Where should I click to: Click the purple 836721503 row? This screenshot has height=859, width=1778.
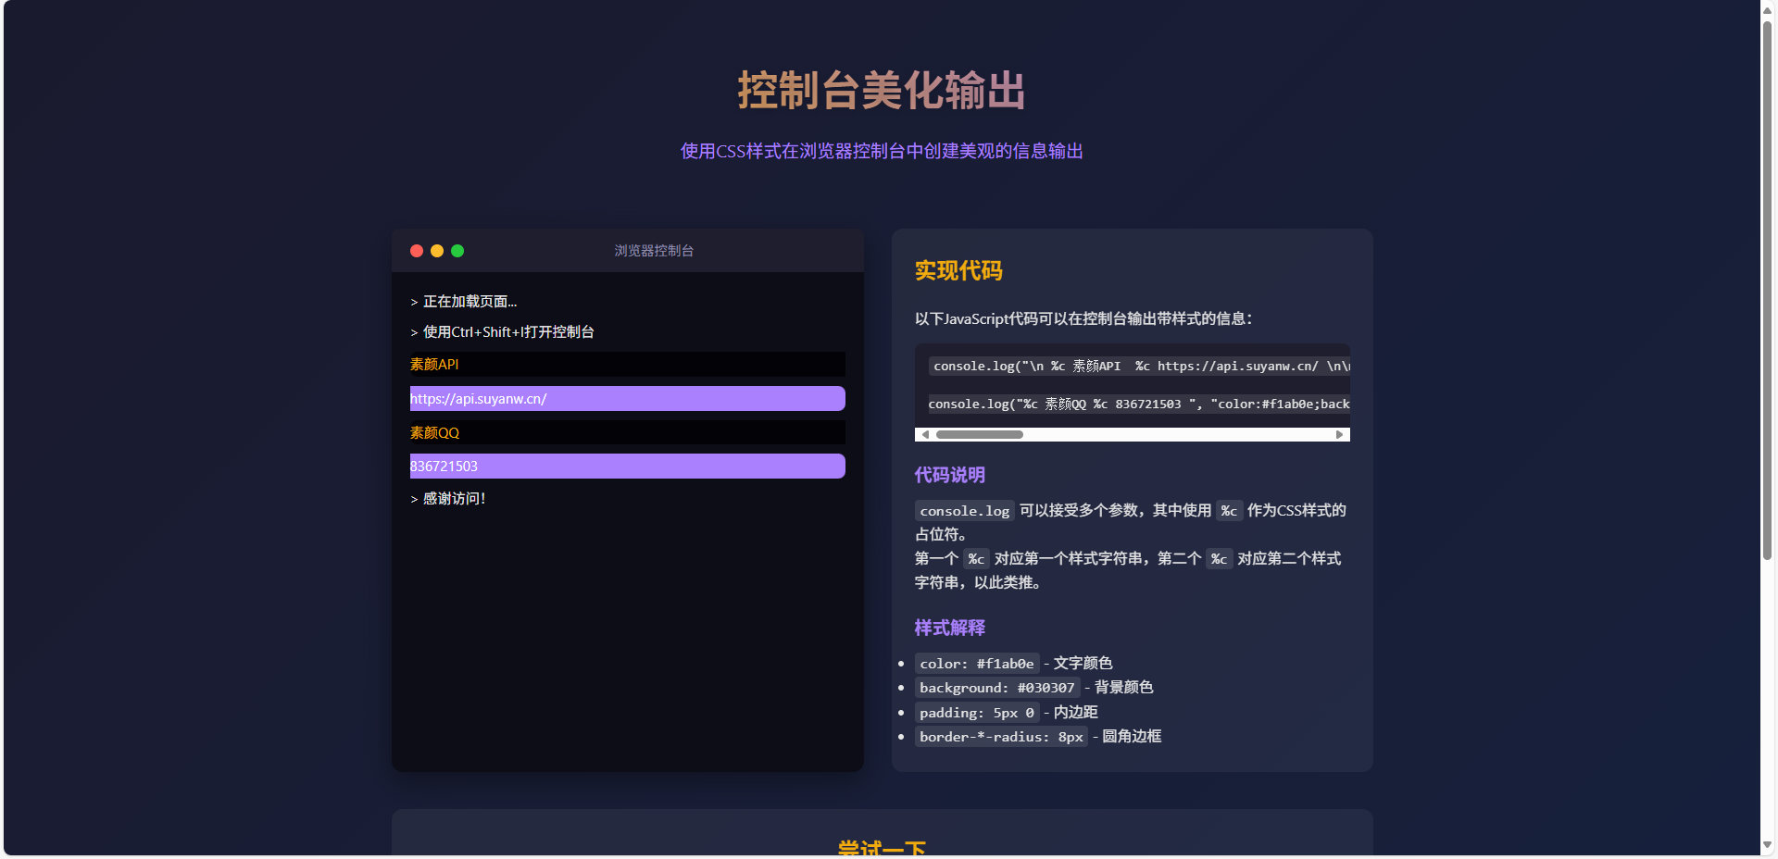tap(628, 466)
